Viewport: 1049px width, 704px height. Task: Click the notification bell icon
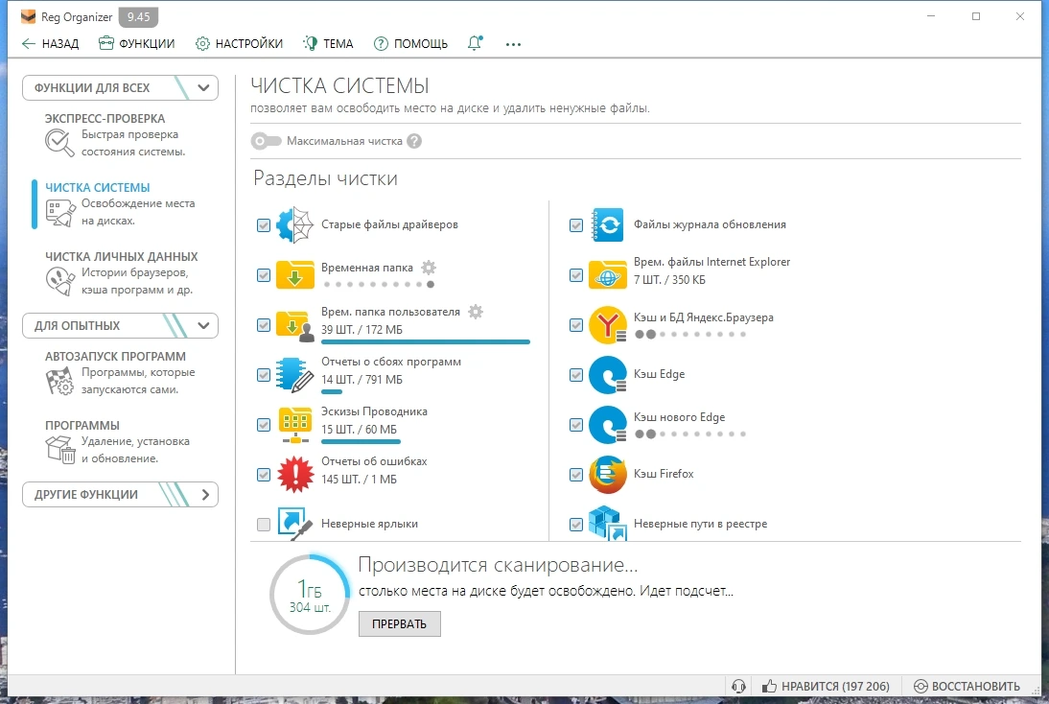[475, 43]
